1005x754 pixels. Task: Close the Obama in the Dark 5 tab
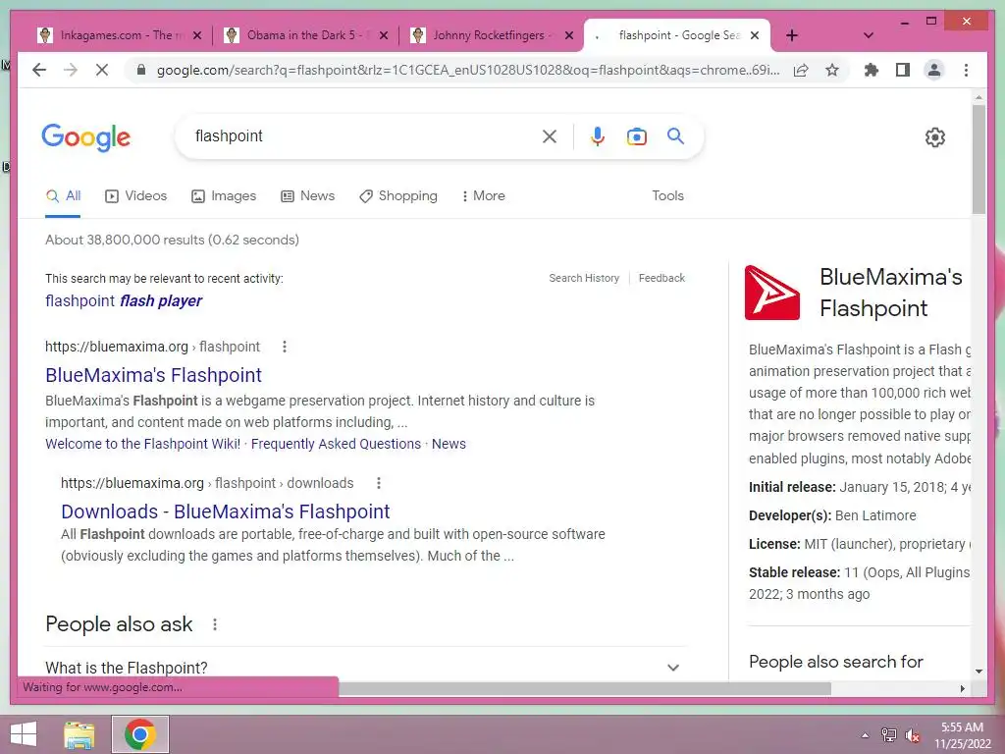[x=384, y=35]
